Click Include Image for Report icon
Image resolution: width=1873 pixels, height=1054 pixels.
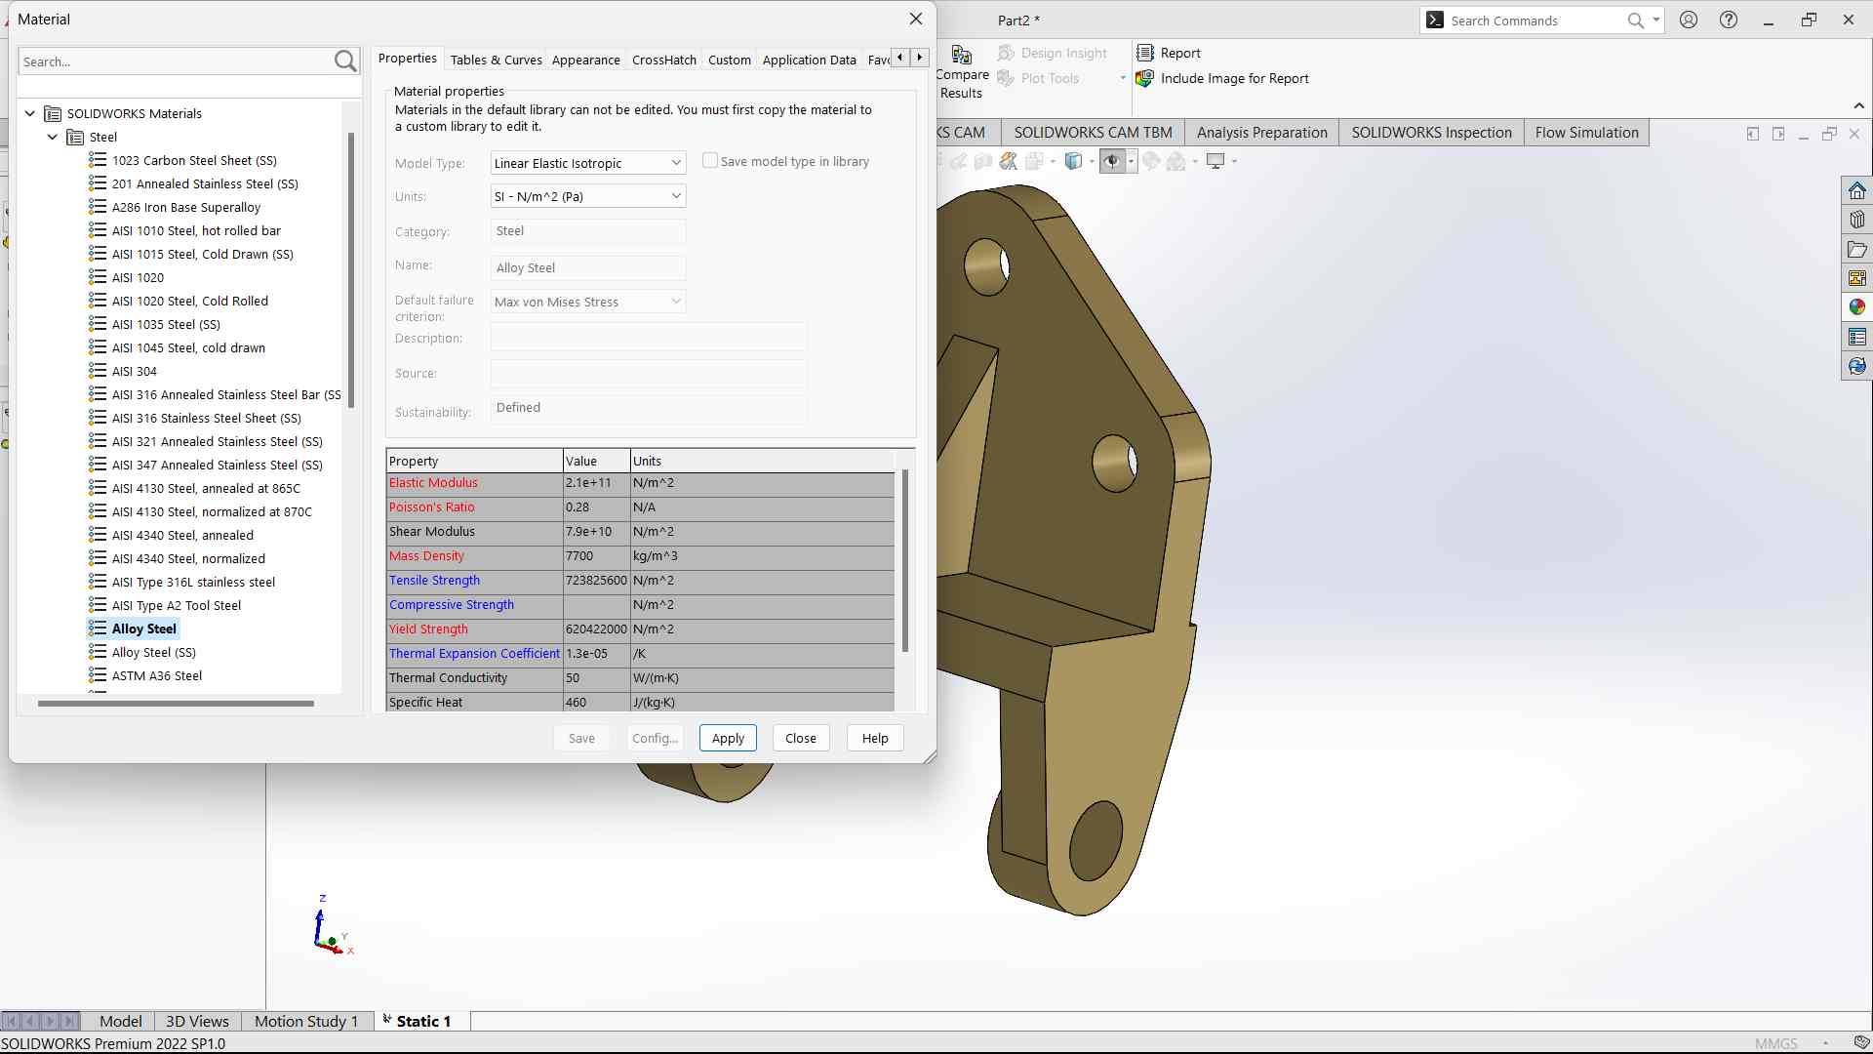[1145, 79]
